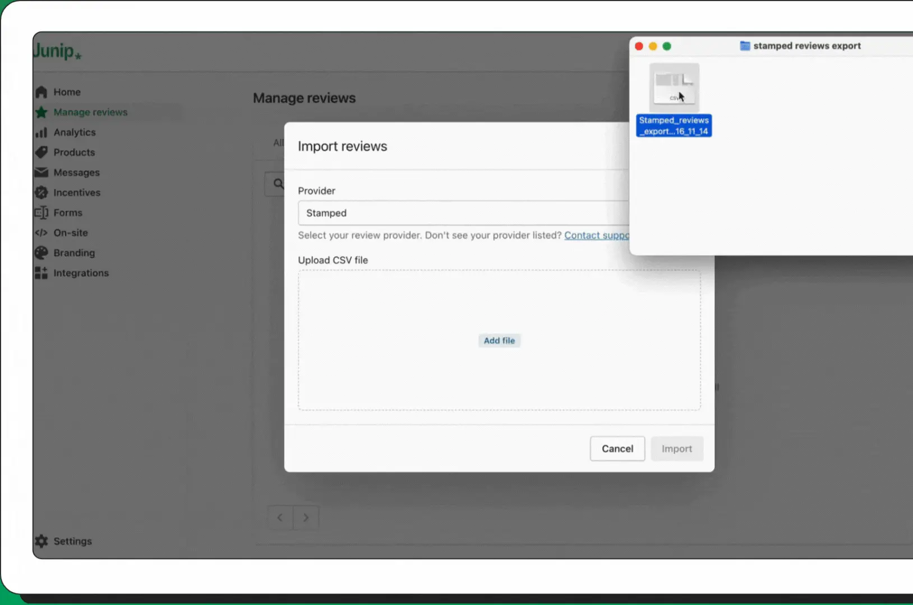The width and height of the screenshot is (913, 605).
Task: Click the next page arrow button
Action: click(x=306, y=518)
